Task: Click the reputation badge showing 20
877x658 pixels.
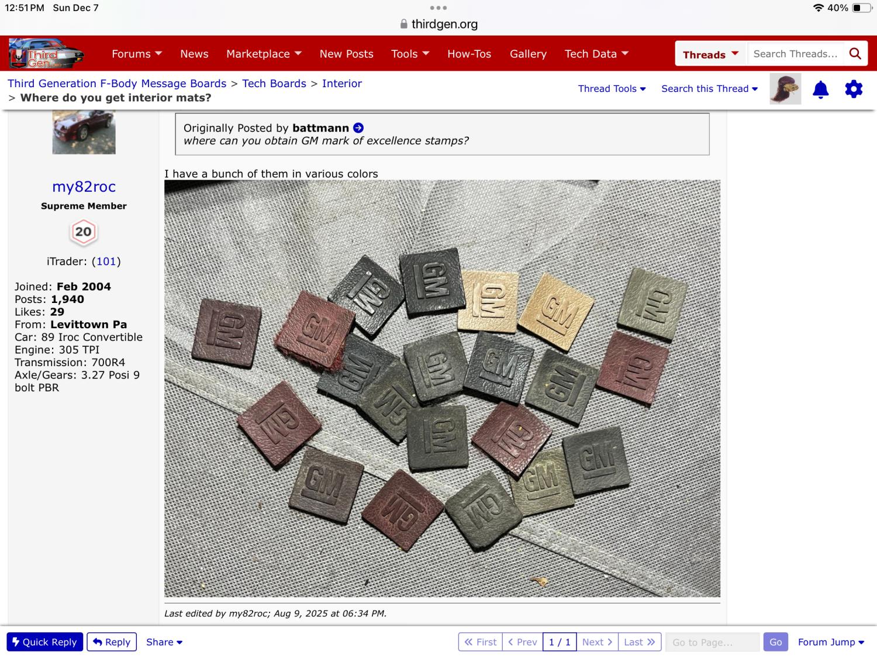Action: tap(84, 232)
